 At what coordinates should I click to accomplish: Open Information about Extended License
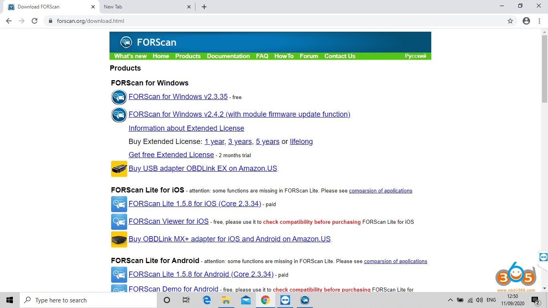pyautogui.click(x=187, y=128)
